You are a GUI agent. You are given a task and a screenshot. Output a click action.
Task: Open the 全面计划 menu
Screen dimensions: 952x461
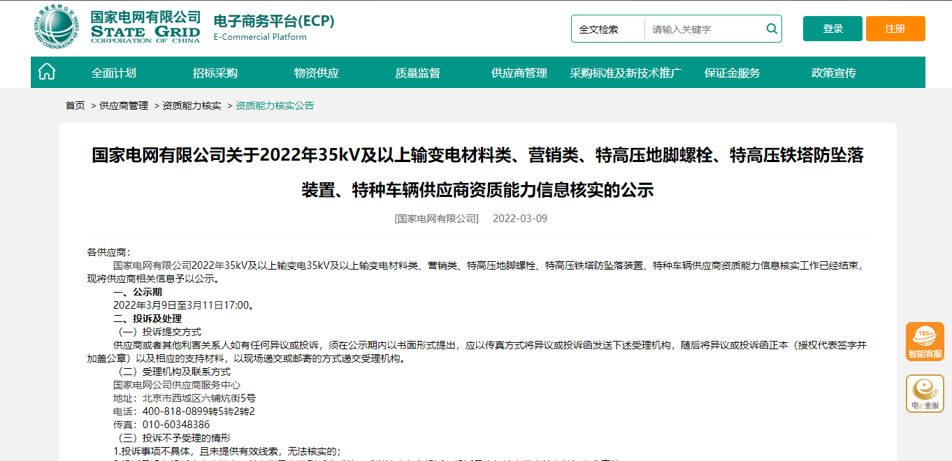pyautogui.click(x=113, y=73)
